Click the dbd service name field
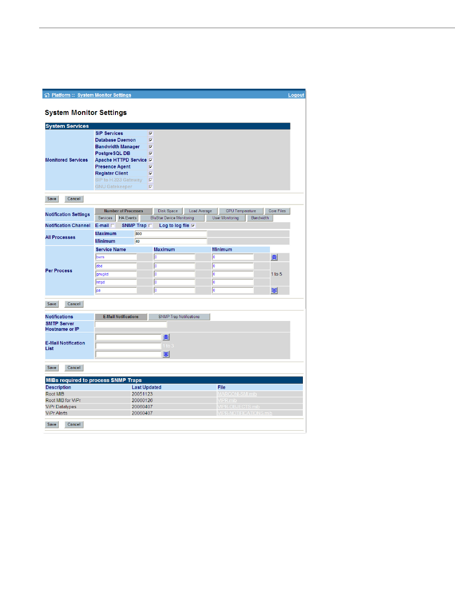The image size is (455, 589). [116, 266]
